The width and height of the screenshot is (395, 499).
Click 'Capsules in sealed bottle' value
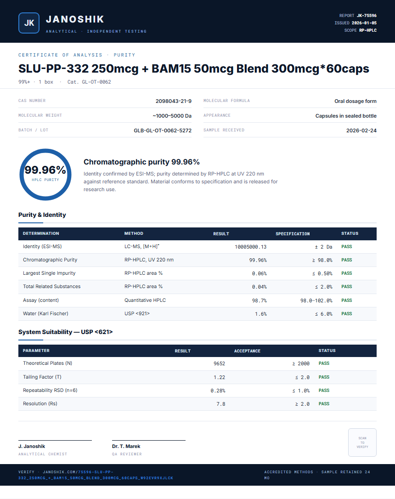(x=346, y=116)
